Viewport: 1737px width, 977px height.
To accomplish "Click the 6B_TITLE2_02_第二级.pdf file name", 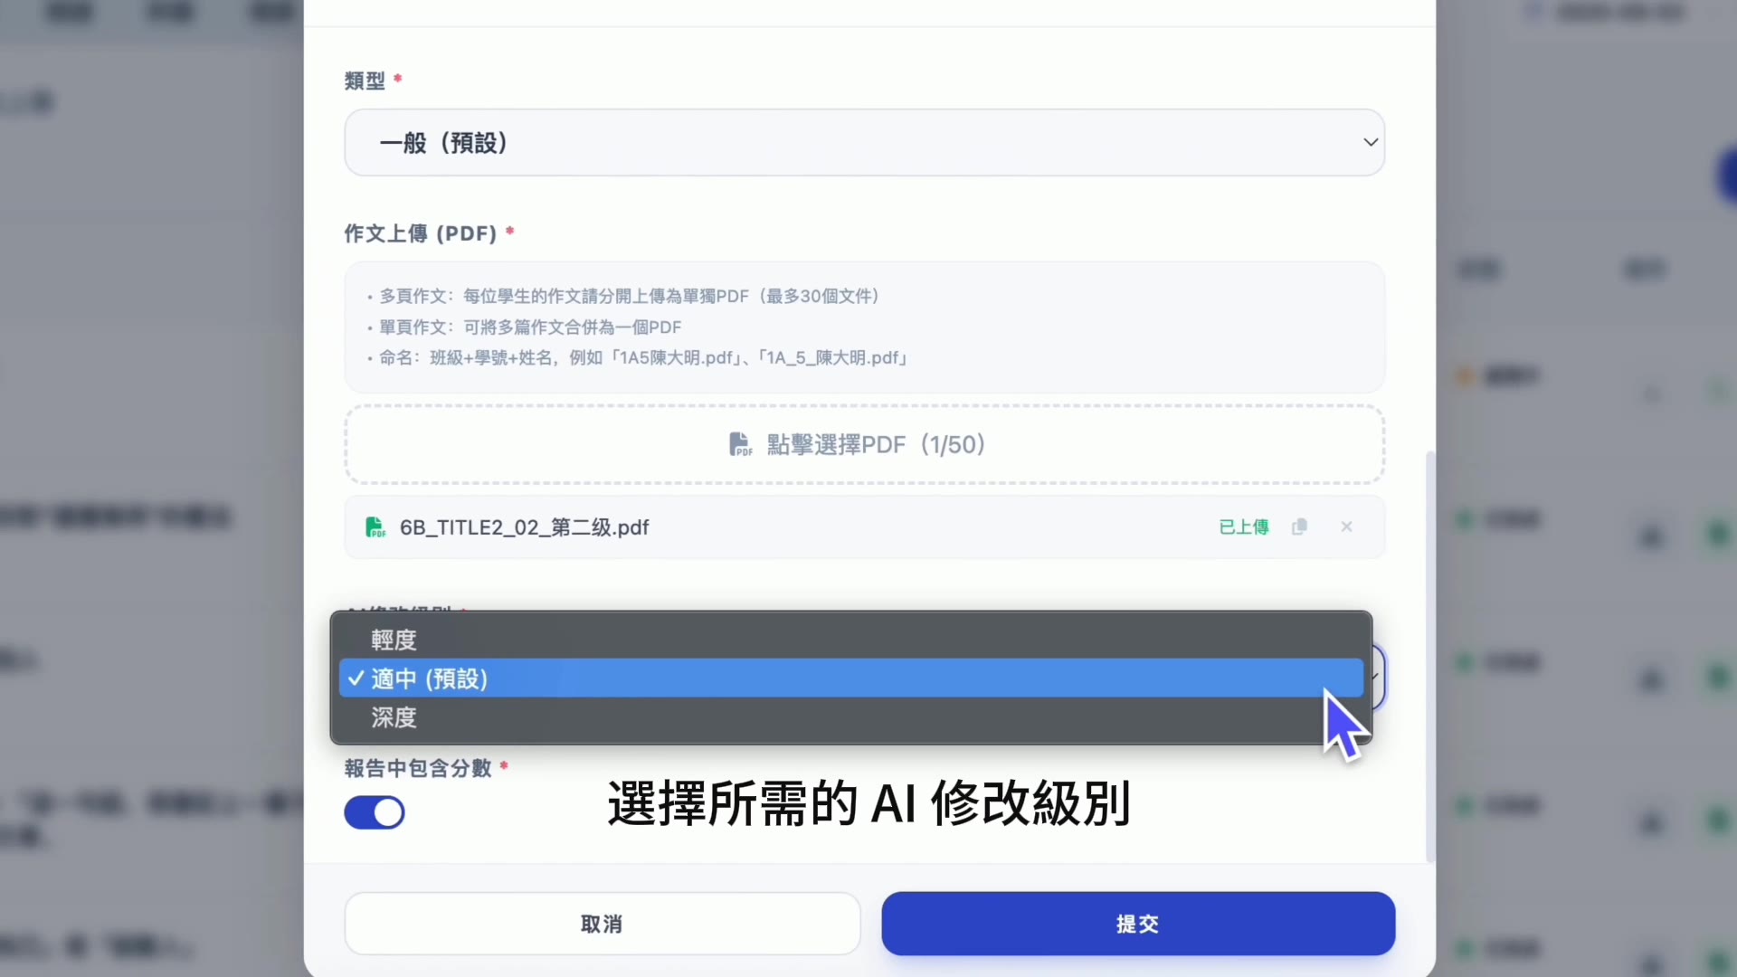I will [525, 527].
